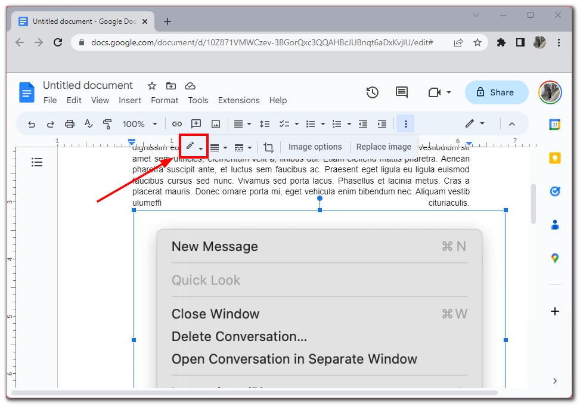
Task: Open the editing mode pencil dropdown
Action: [475, 124]
